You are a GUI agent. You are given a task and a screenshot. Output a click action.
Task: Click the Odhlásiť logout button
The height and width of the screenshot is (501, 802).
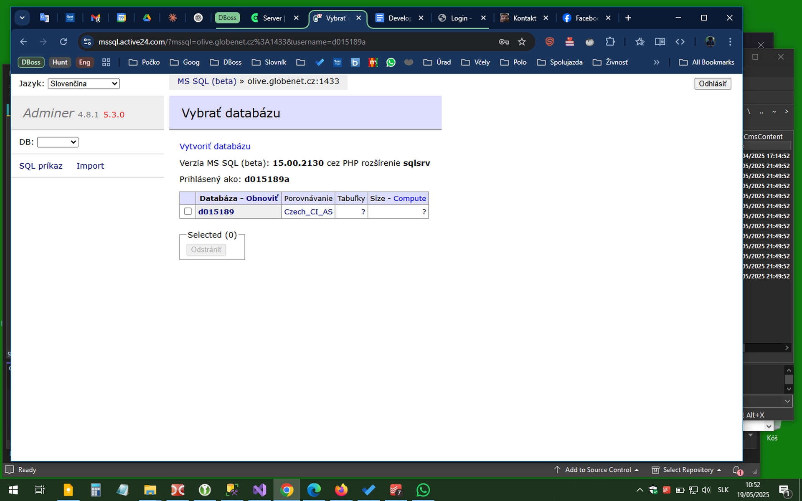[712, 83]
